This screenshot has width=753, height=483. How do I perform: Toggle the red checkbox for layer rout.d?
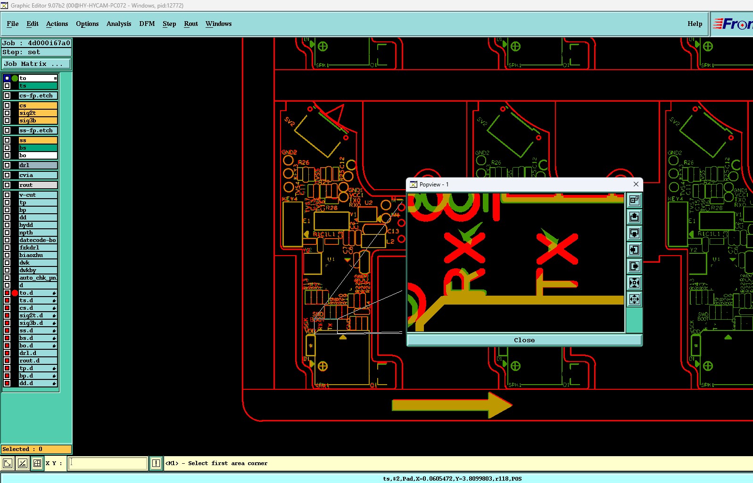coord(7,361)
